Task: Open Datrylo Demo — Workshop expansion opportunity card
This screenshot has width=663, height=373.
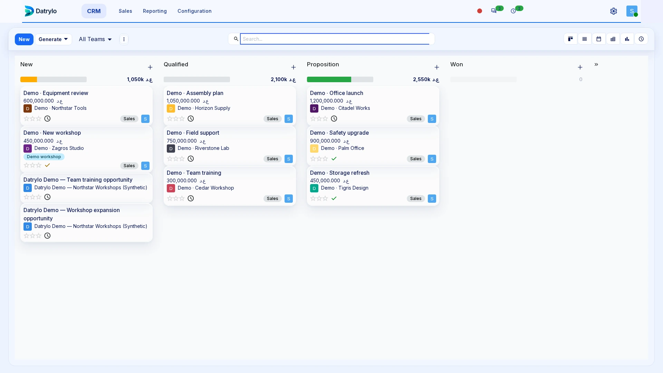Action: pyautogui.click(x=86, y=223)
